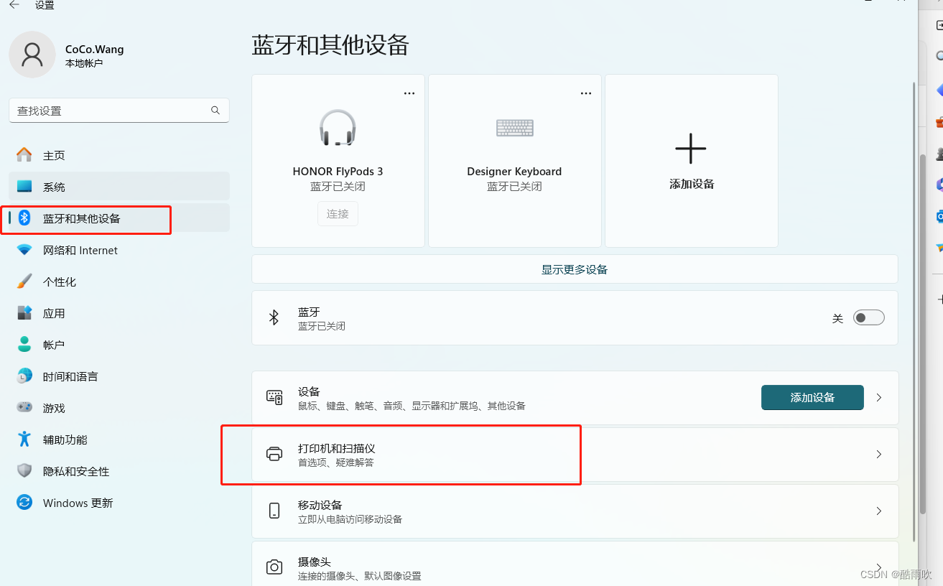Open the 打印机和扫描仪 row
The height and width of the screenshot is (586, 943).
(x=575, y=455)
